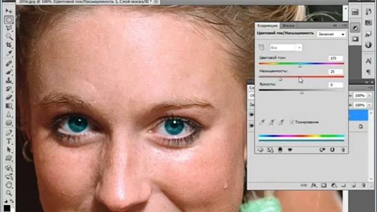Return to adjustment list arrow icon
This screenshot has height=212, width=377.
(x=260, y=150)
